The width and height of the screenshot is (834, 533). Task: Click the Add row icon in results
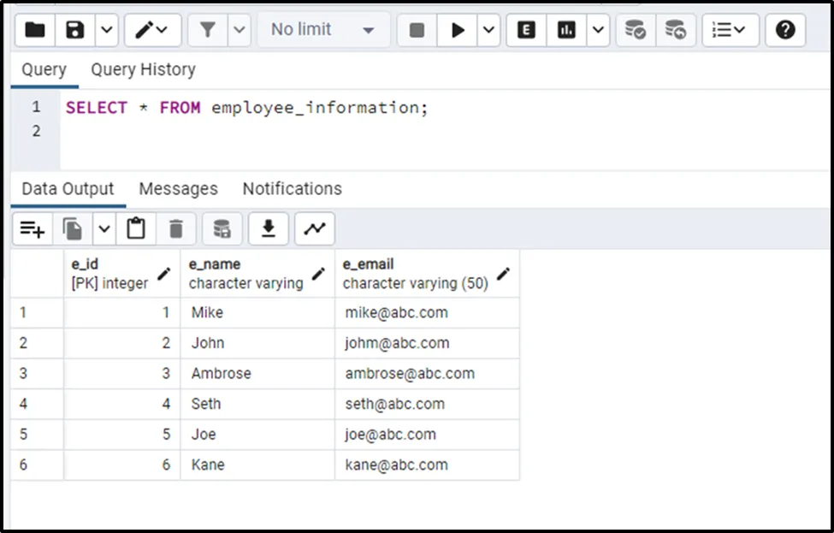click(x=33, y=228)
